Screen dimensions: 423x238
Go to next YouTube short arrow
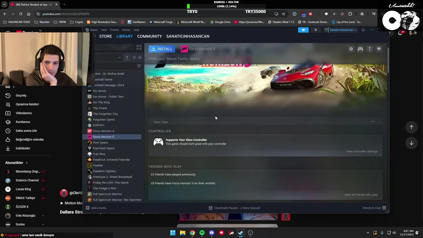[x=411, y=143]
